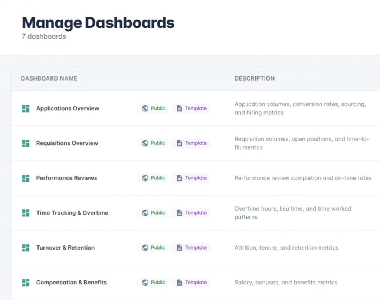This screenshot has width=380, height=300.
Task: Click the Requisitions Overview dashboard grid icon
Action: (x=26, y=143)
